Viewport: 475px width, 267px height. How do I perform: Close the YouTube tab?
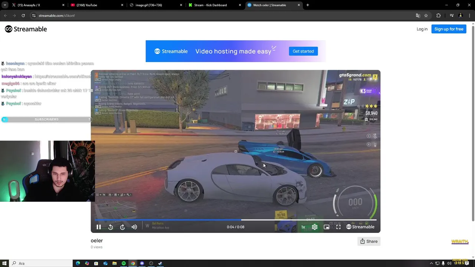coord(122,5)
